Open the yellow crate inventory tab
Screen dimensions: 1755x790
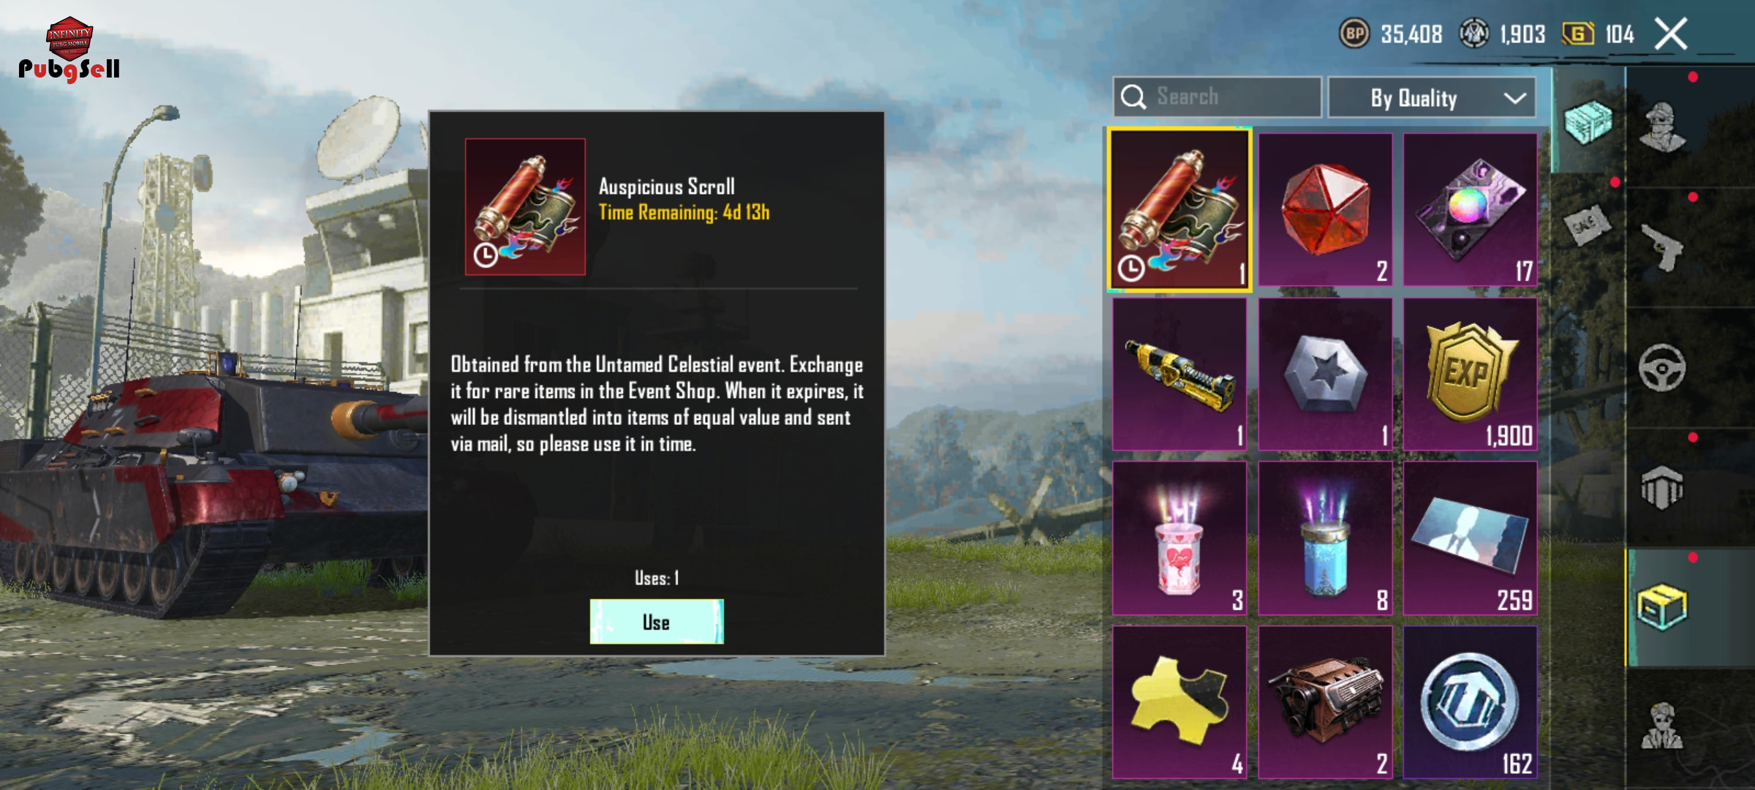1661,607
